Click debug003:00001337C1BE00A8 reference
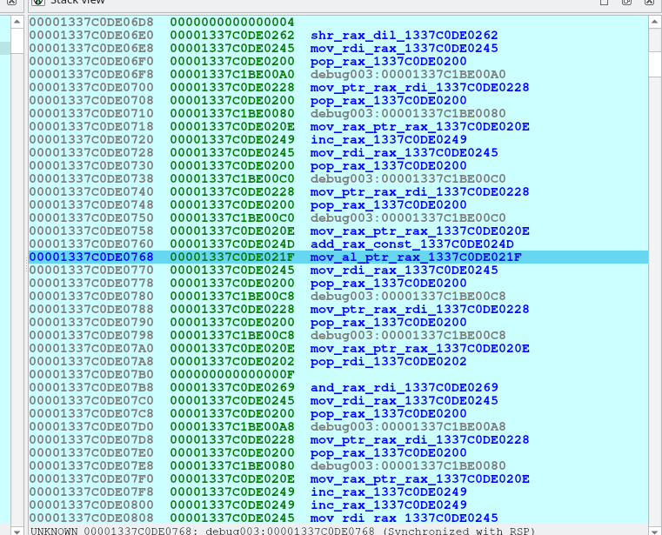 405,426
